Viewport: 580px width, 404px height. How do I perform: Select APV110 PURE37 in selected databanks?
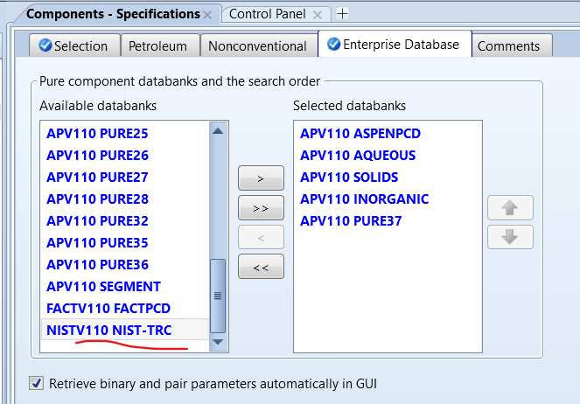point(351,221)
